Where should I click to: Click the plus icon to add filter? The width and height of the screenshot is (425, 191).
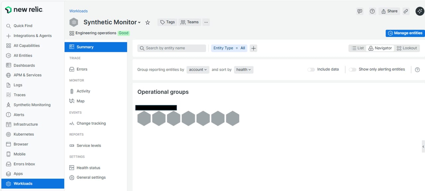253,48
